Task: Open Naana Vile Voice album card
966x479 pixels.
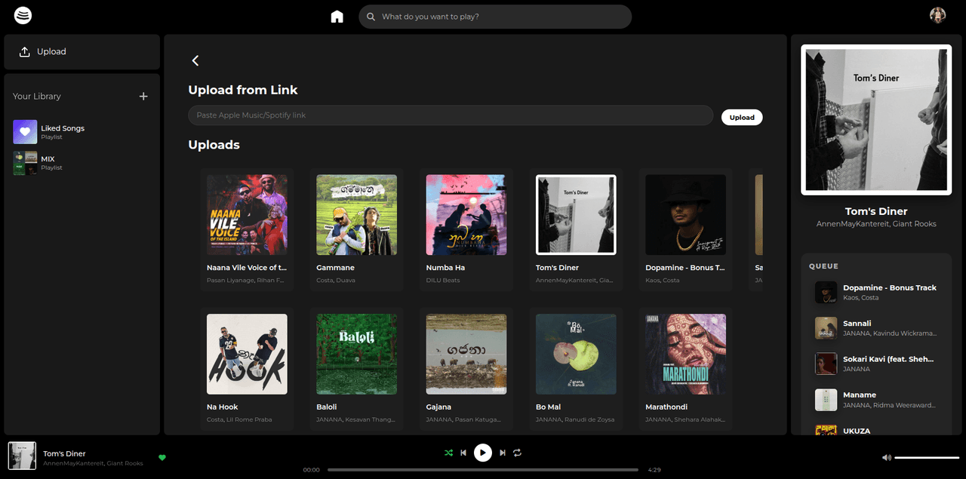Action: [247, 229]
